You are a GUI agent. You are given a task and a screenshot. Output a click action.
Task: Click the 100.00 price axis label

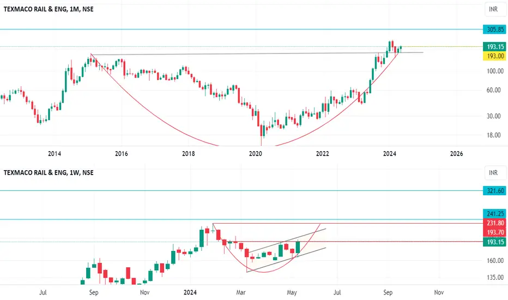point(495,71)
